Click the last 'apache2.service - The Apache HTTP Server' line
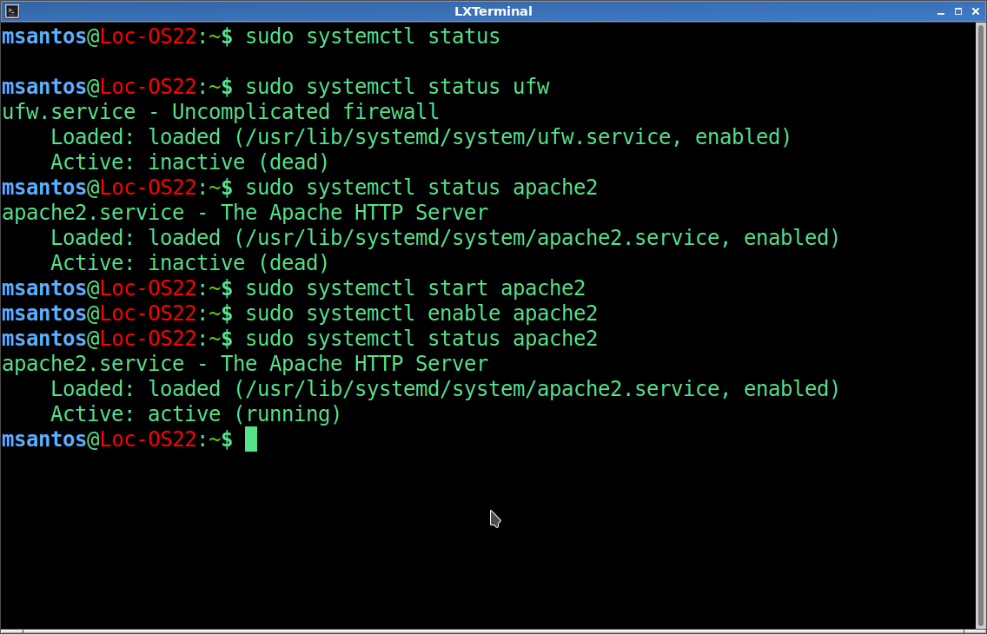Viewport: 987px width, 634px height. coord(244,364)
